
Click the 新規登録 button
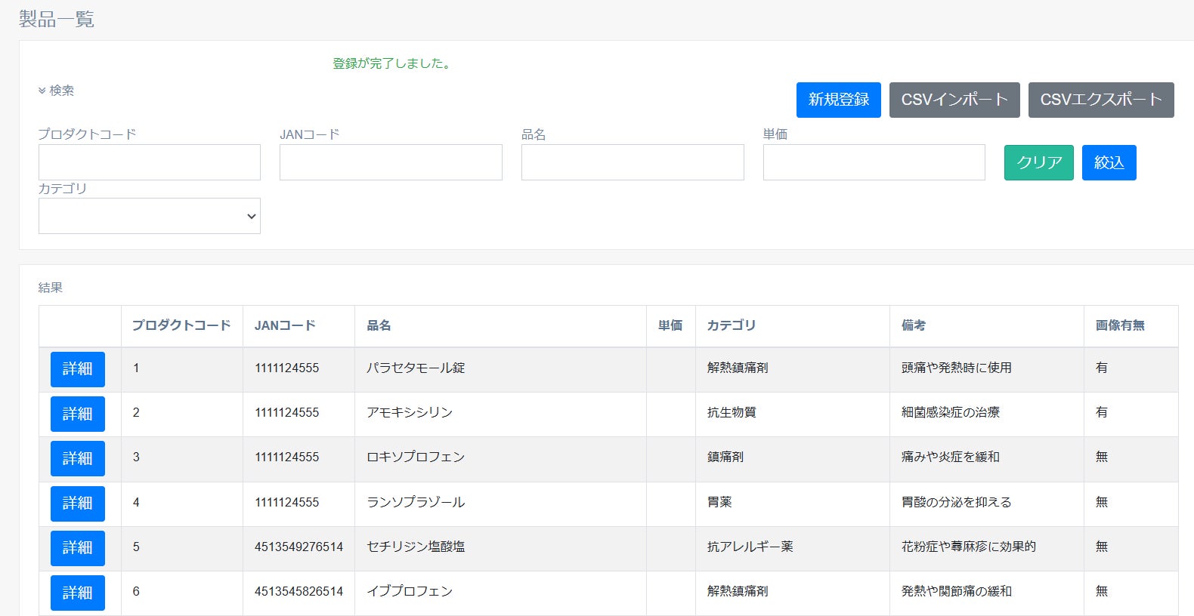pos(838,100)
